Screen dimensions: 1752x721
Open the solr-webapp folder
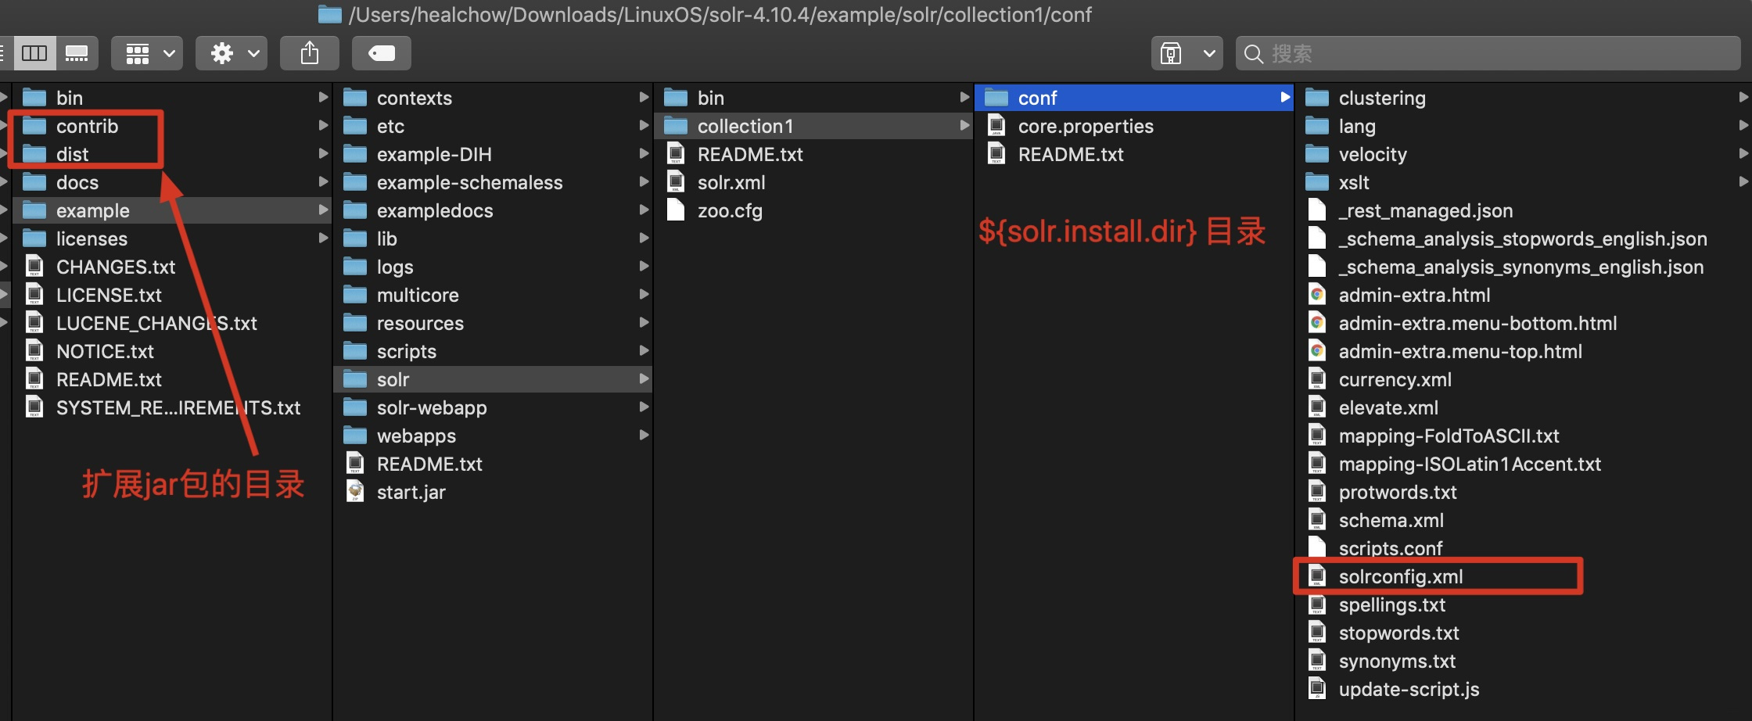pyautogui.click(x=493, y=407)
